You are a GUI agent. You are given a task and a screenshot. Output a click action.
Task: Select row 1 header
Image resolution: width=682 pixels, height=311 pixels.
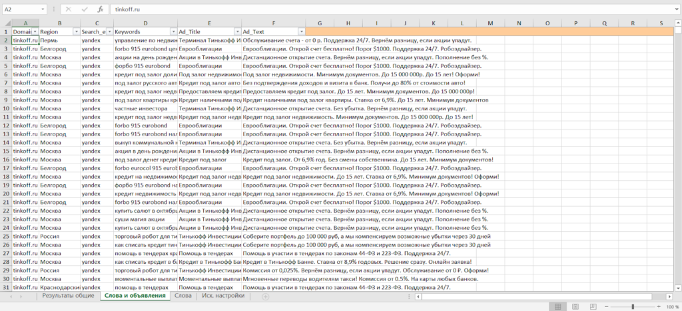6,32
